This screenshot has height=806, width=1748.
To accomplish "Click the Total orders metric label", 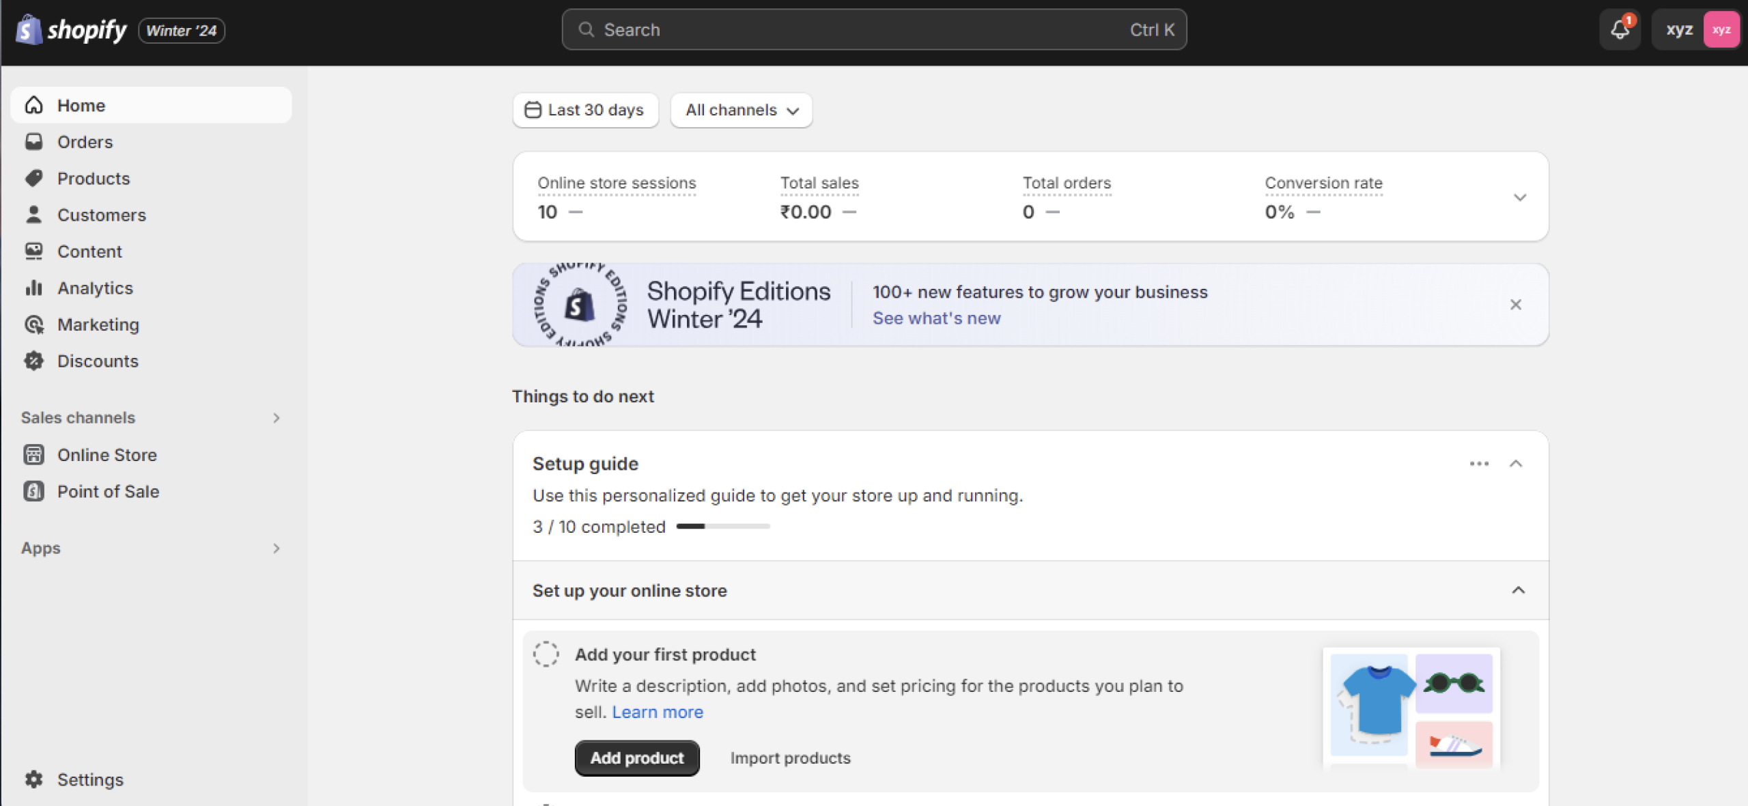I will click(1067, 183).
